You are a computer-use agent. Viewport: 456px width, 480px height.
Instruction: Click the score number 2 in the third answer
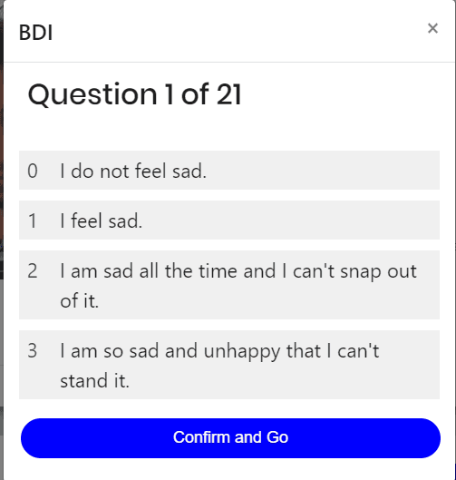pos(33,271)
